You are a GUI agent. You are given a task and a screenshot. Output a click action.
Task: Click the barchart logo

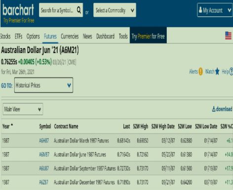click(x=18, y=10)
